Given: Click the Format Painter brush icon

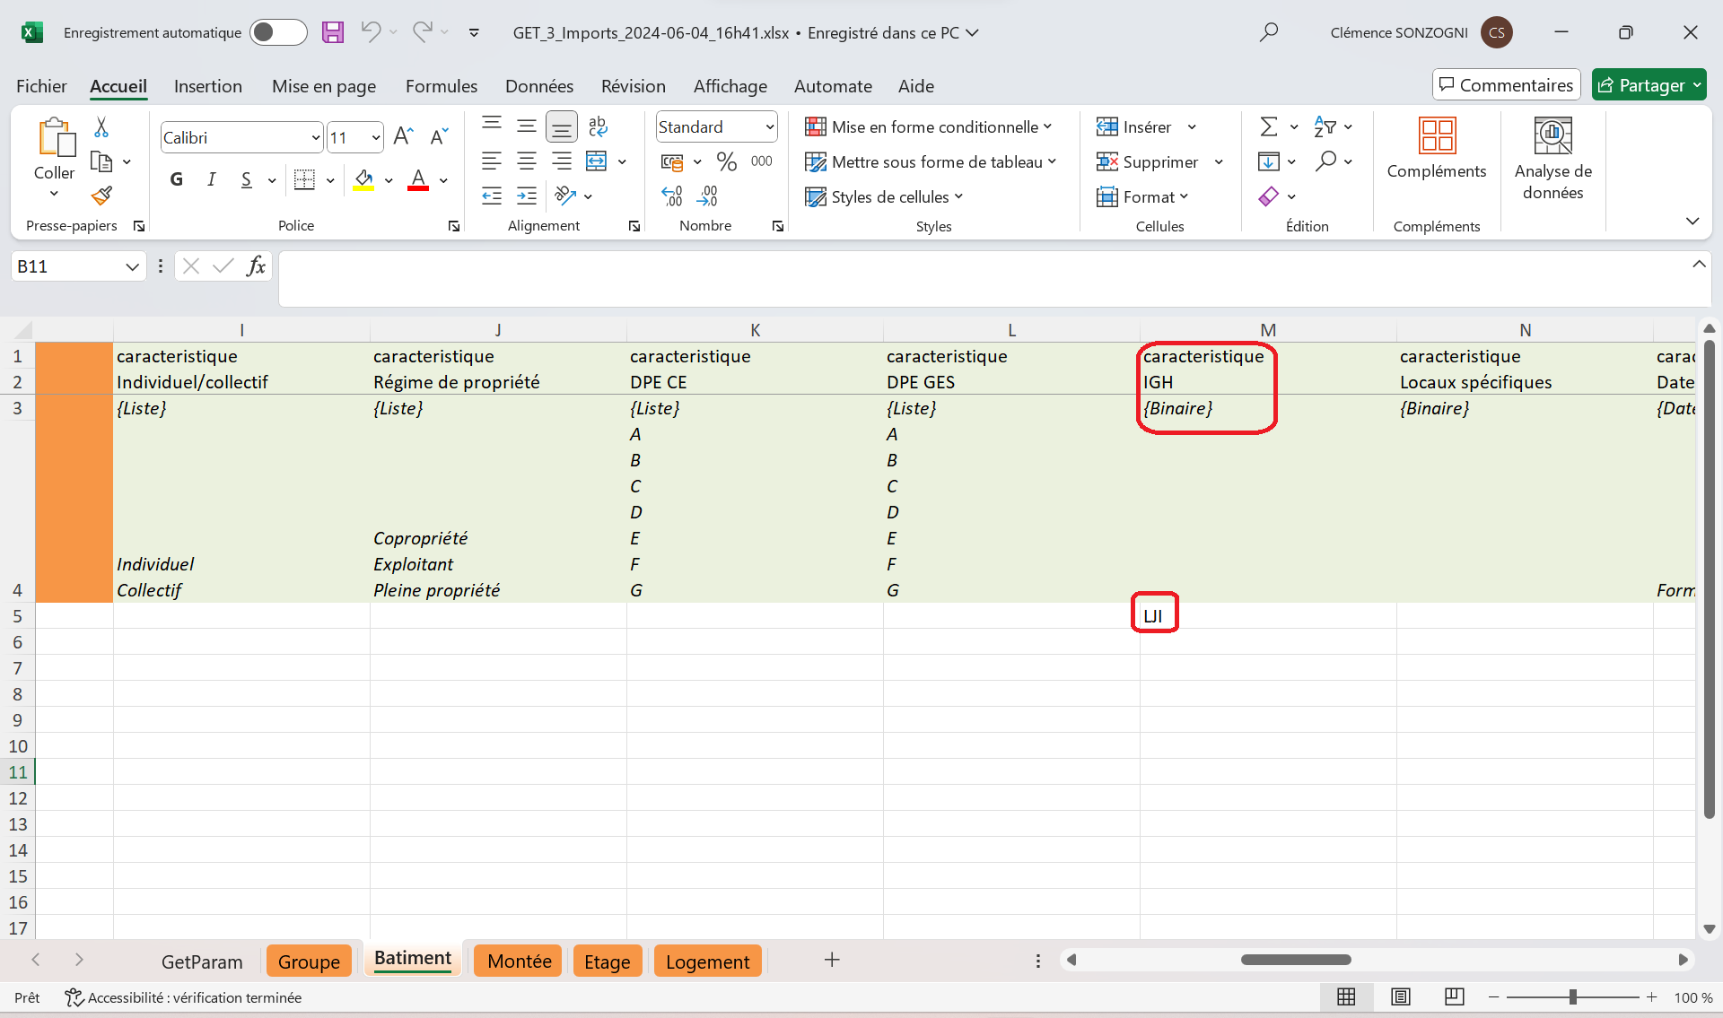Looking at the screenshot, I should 102,196.
